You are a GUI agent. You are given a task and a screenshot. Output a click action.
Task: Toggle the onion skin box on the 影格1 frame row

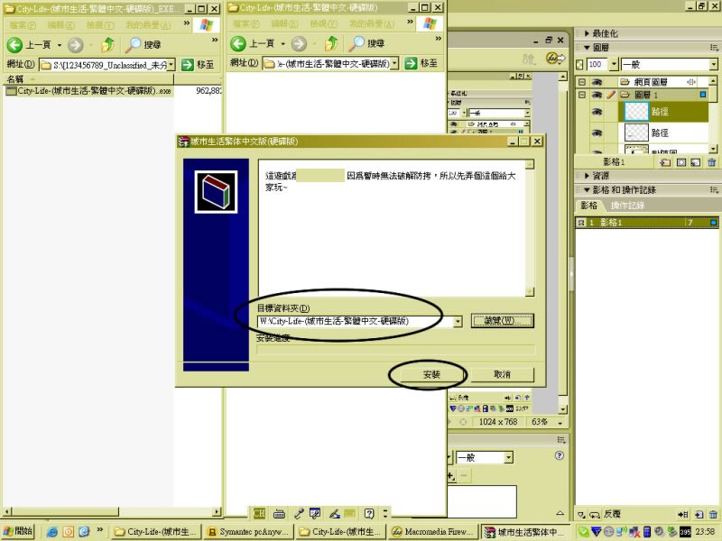[x=581, y=223]
